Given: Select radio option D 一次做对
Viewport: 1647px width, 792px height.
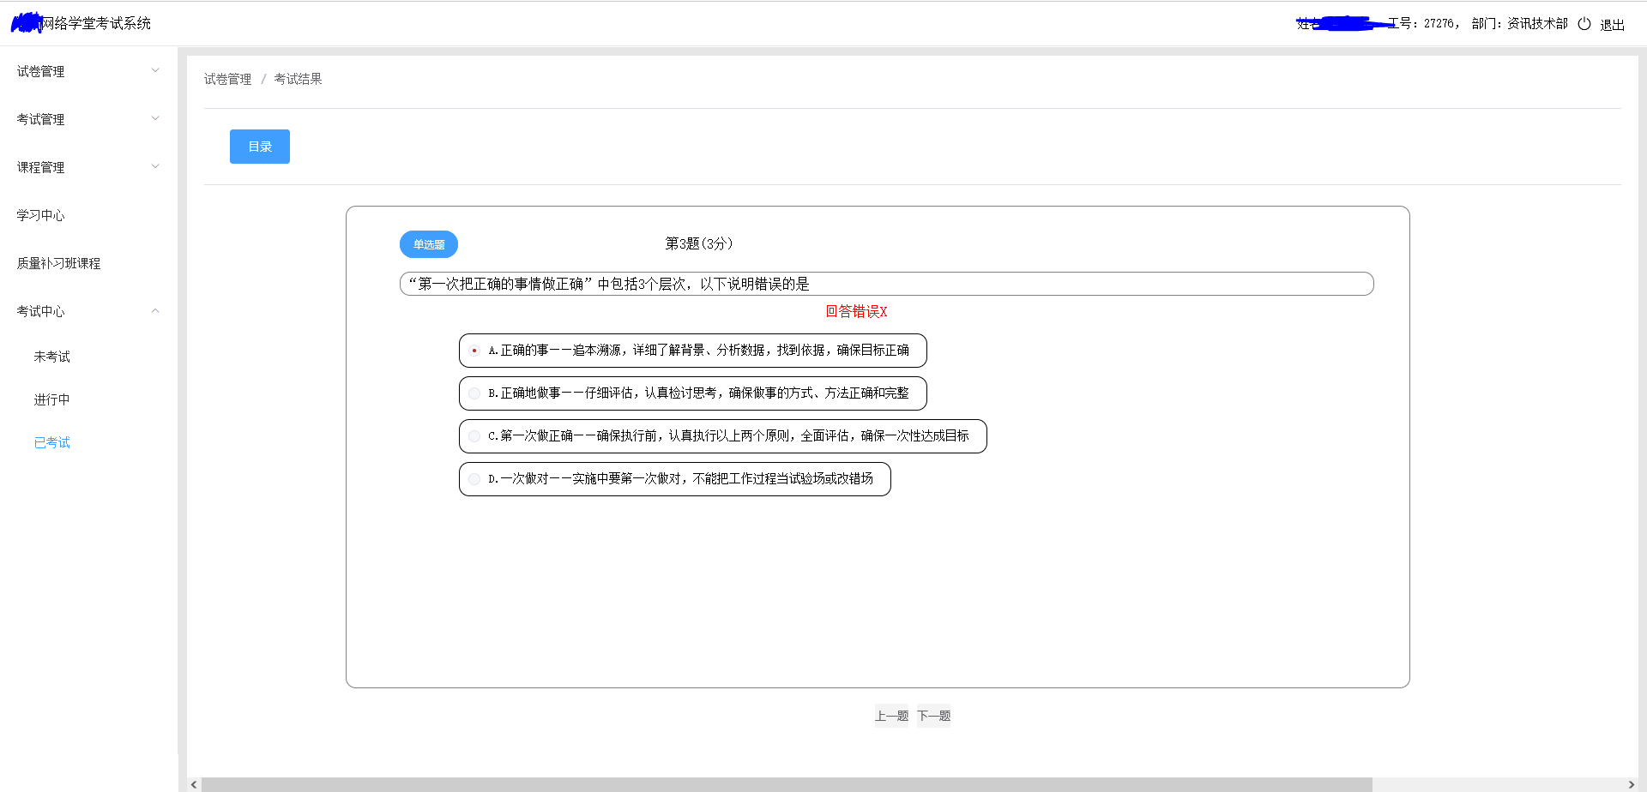Looking at the screenshot, I should coord(474,479).
